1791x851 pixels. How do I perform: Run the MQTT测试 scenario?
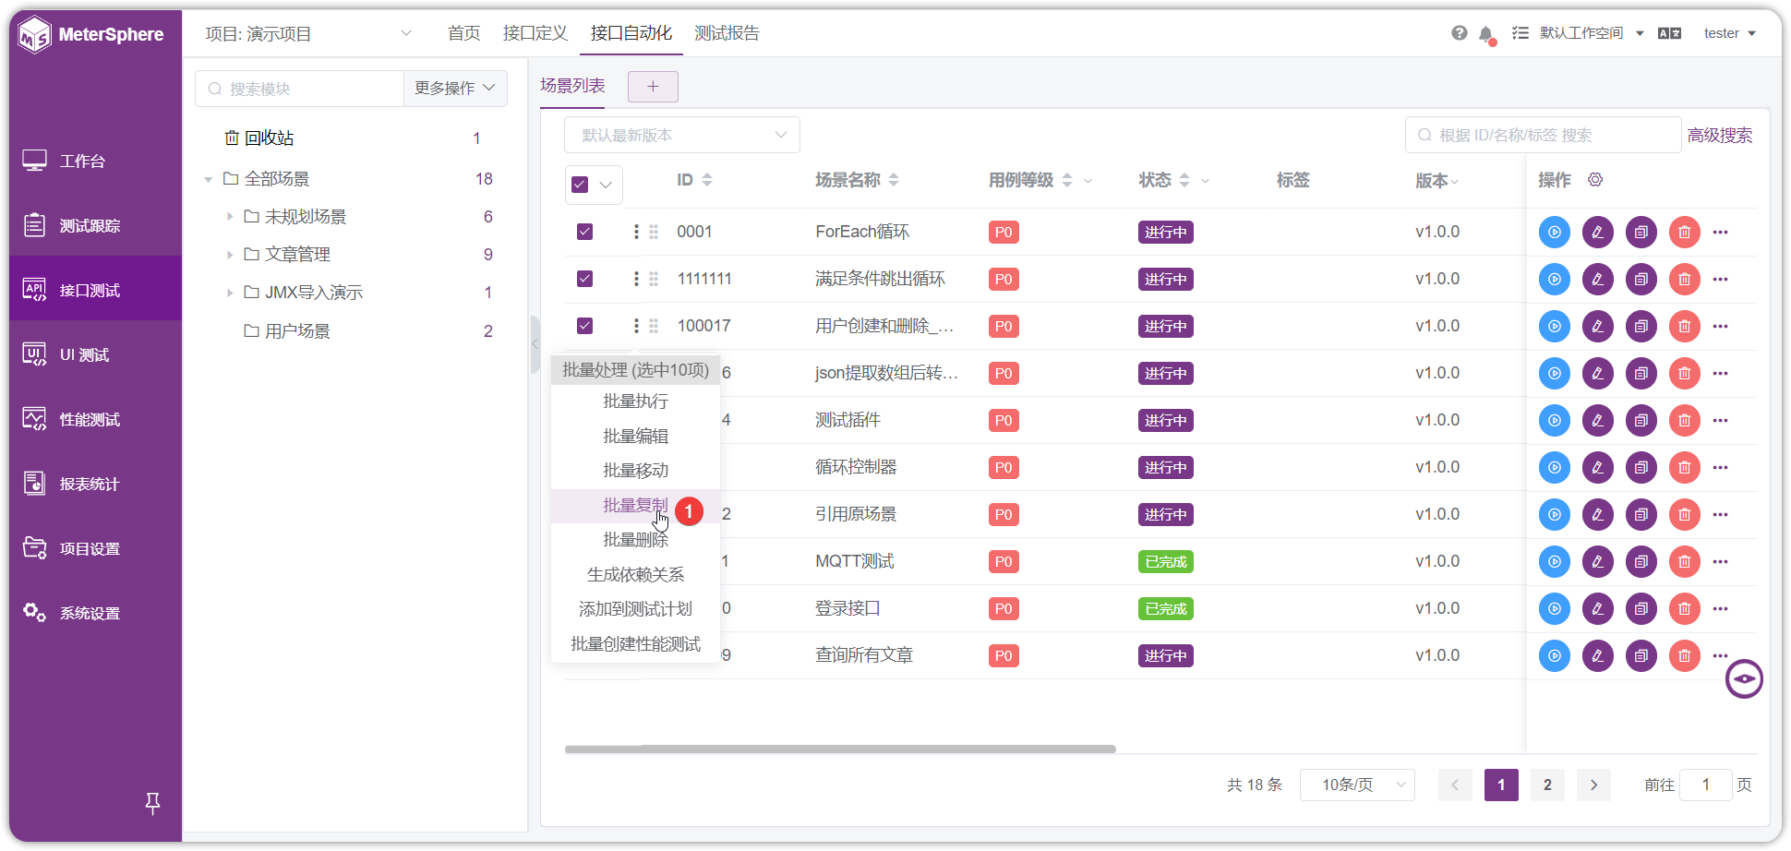pos(1555,561)
